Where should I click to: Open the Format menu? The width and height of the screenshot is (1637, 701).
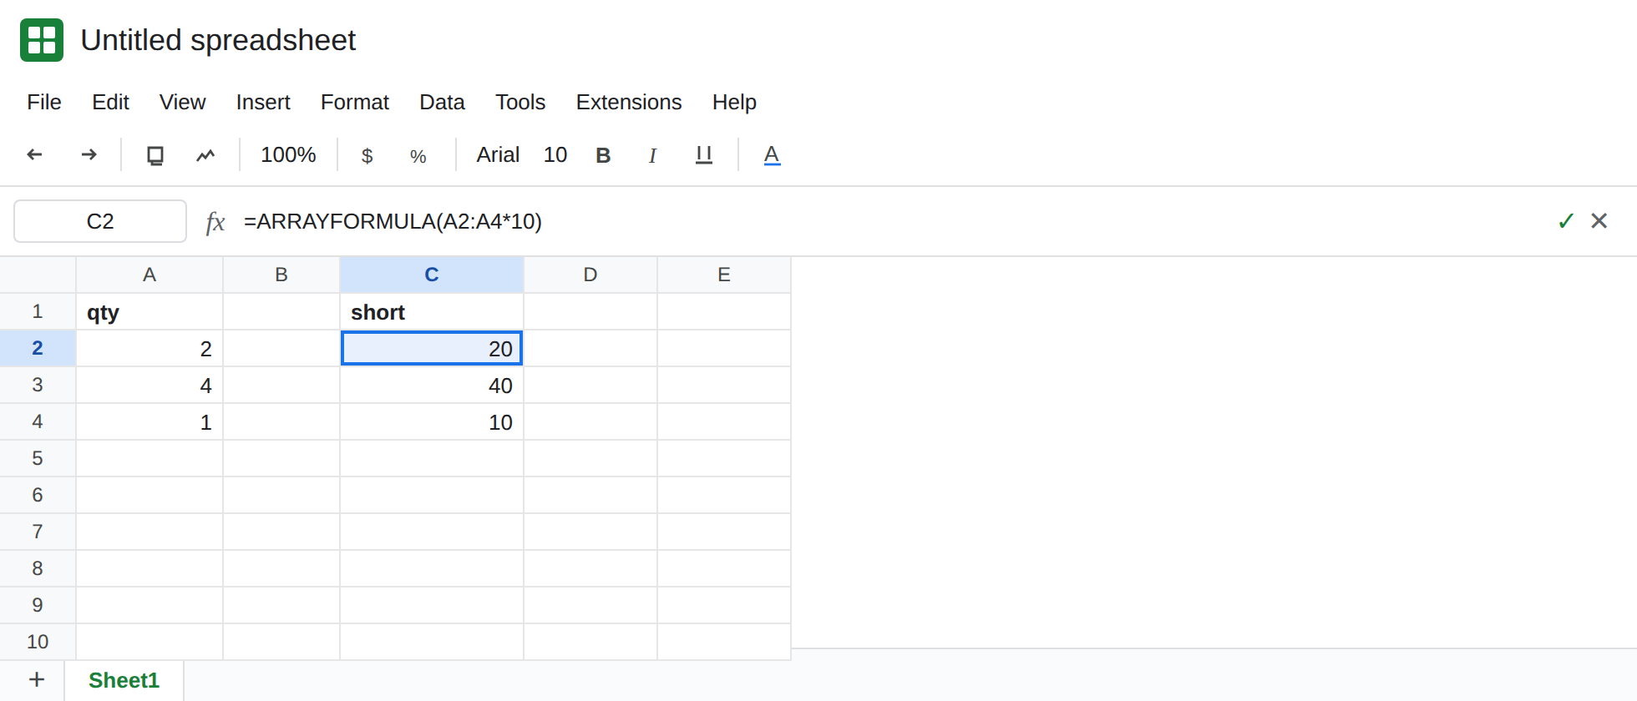click(355, 102)
